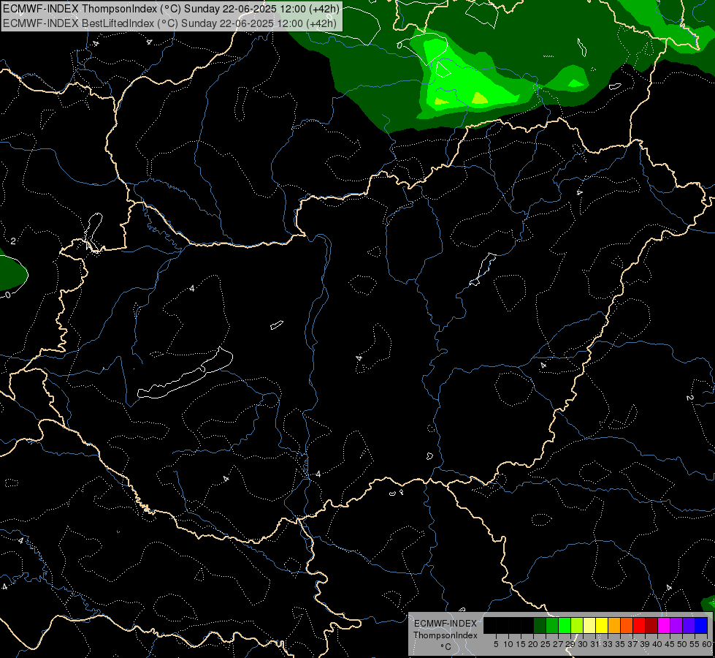Viewport: 715px width, 658px height.
Task: Click the legend tick value 31
Action: [x=595, y=644]
